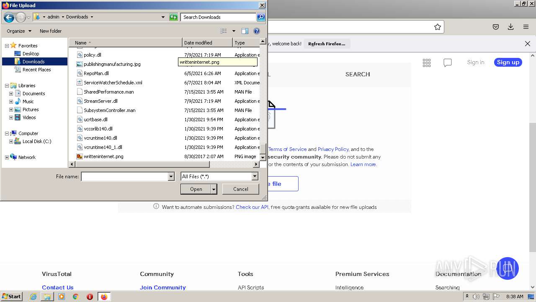Viewport: 536px width, 302px height.
Task: Open dialog Help question mark icon
Action: click(257, 31)
